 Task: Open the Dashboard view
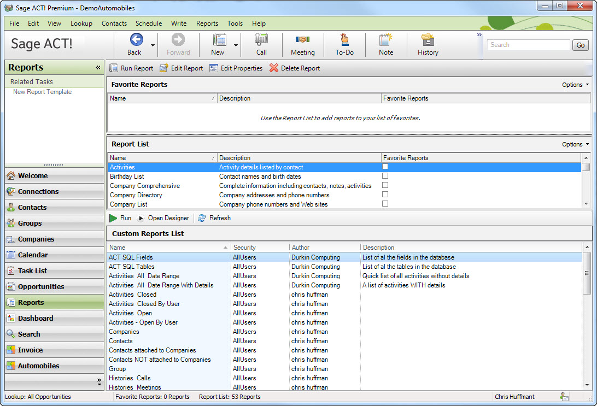[54, 319]
